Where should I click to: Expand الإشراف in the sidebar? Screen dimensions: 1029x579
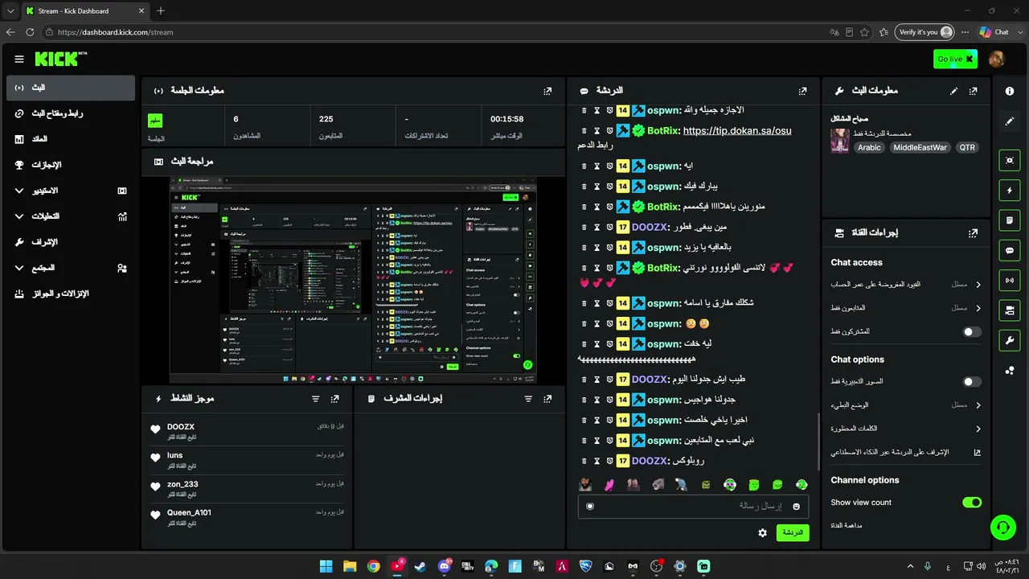coord(71,242)
